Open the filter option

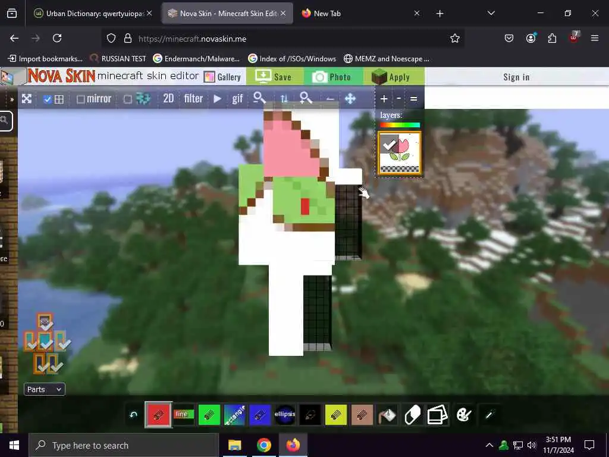[193, 99]
